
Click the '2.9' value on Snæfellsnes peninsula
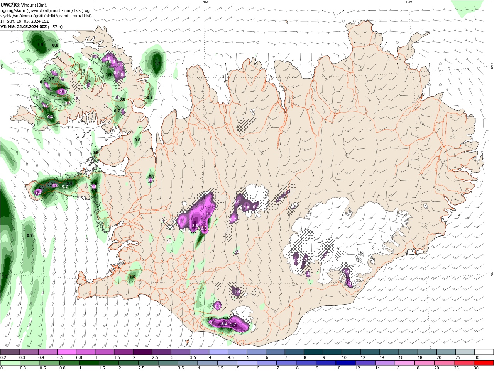(42, 187)
